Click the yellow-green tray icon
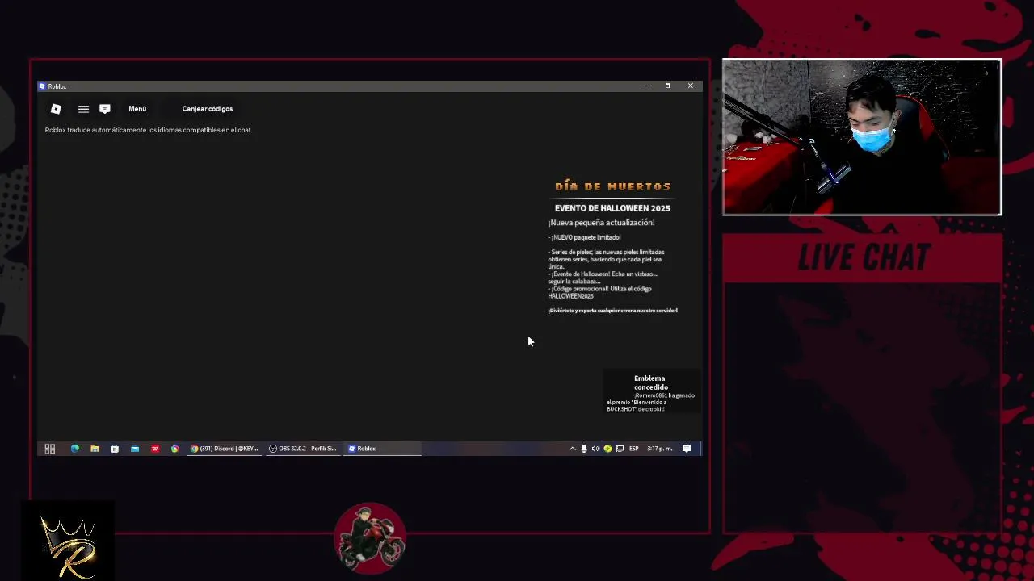 [607, 449]
